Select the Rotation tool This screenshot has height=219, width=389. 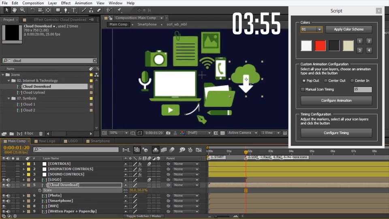[32, 10]
